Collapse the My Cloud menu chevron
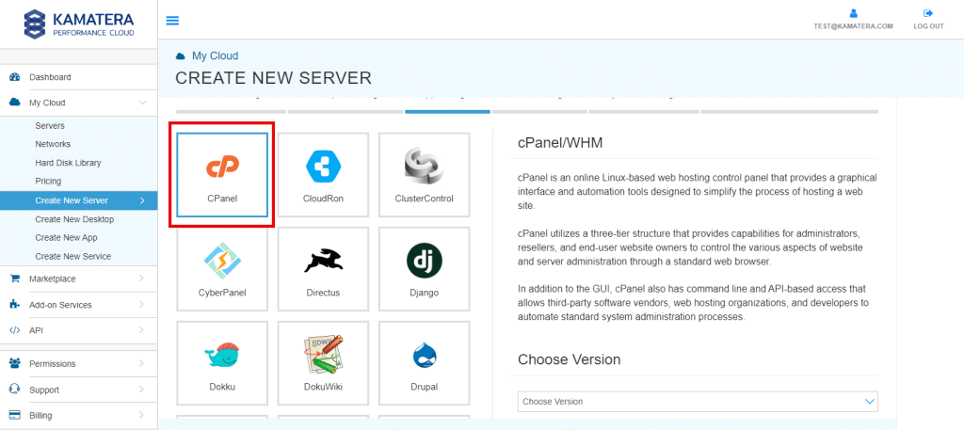This screenshot has height=430, width=964. click(143, 103)
